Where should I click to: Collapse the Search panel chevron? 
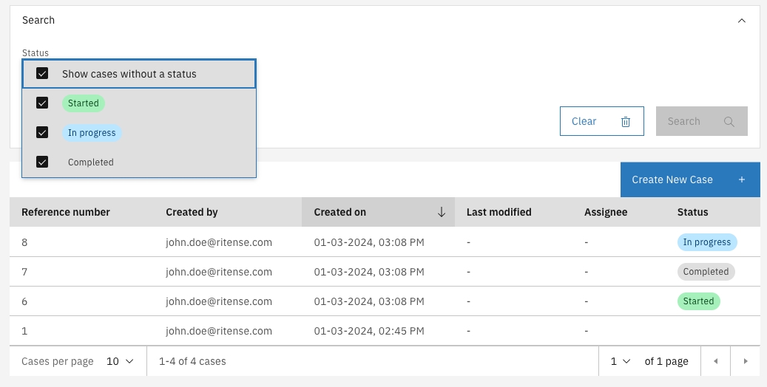(742, 21)
